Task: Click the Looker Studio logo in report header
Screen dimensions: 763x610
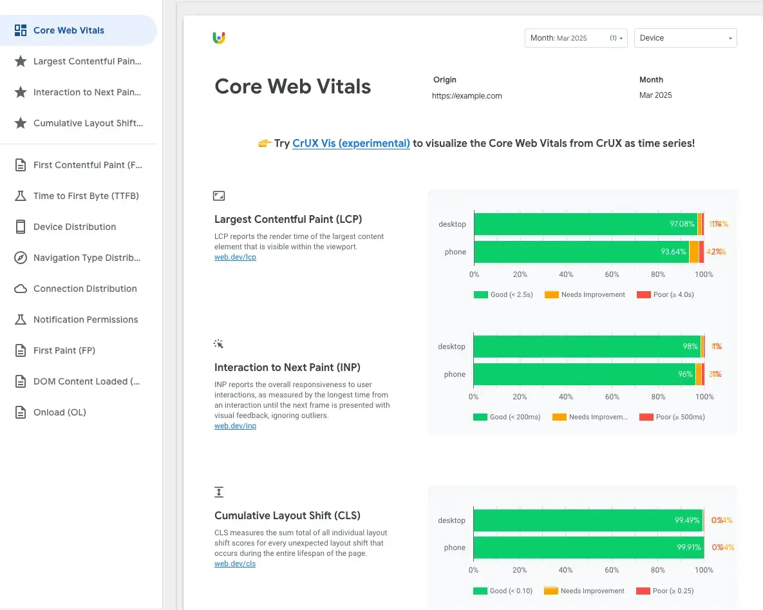Action: coord(219,38)
